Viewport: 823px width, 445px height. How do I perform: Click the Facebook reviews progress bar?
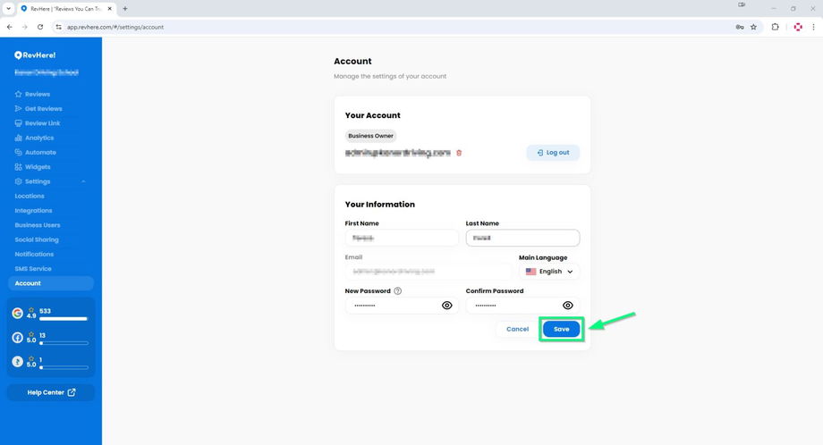(x=64, y=343)
